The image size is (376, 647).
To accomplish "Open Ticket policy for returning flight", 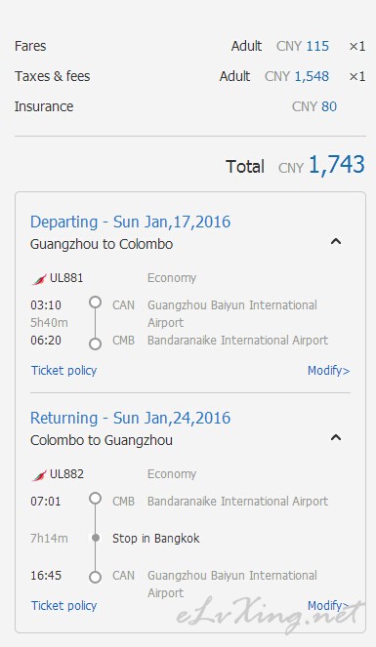I will click(64, 606).
